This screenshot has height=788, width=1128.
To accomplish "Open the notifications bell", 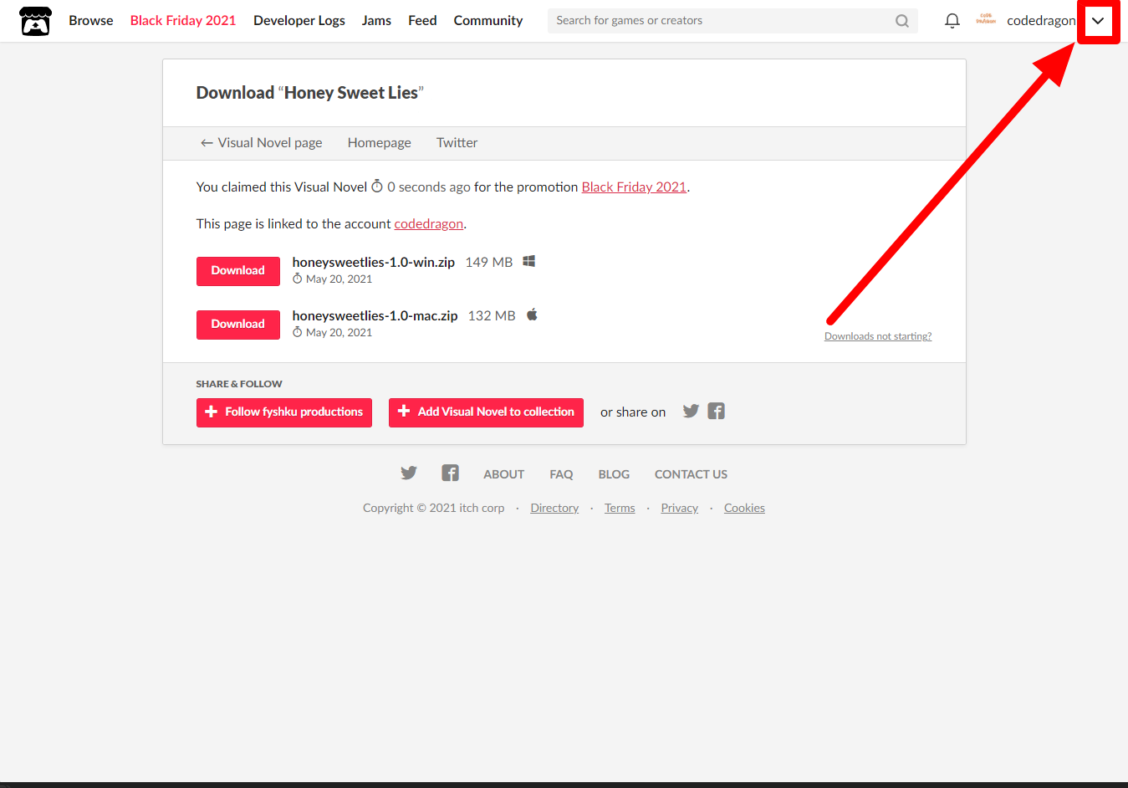I will point(952,21).
